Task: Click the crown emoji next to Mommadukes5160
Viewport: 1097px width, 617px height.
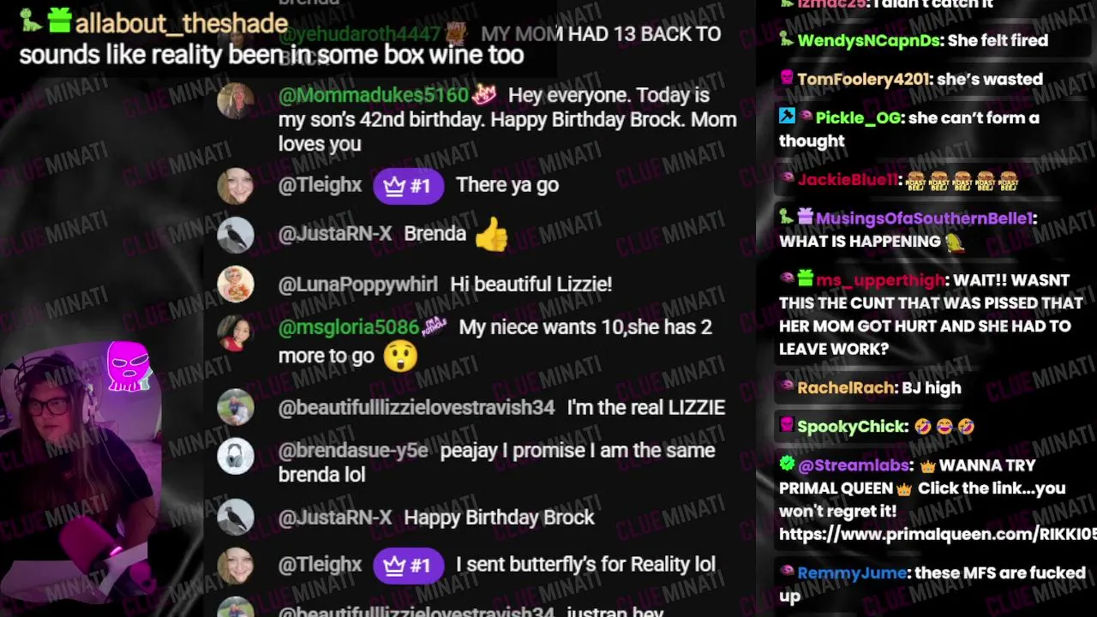Action: point(484,94)
